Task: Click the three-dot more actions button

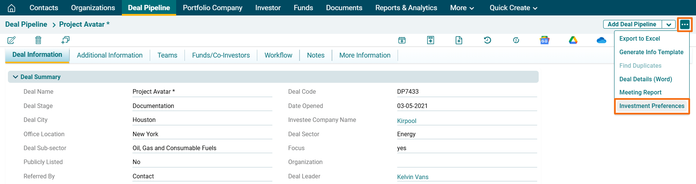Action: (685, 24)
